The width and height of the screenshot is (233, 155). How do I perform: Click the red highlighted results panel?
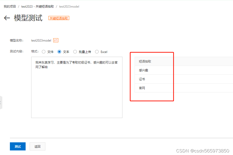(152, 76)
